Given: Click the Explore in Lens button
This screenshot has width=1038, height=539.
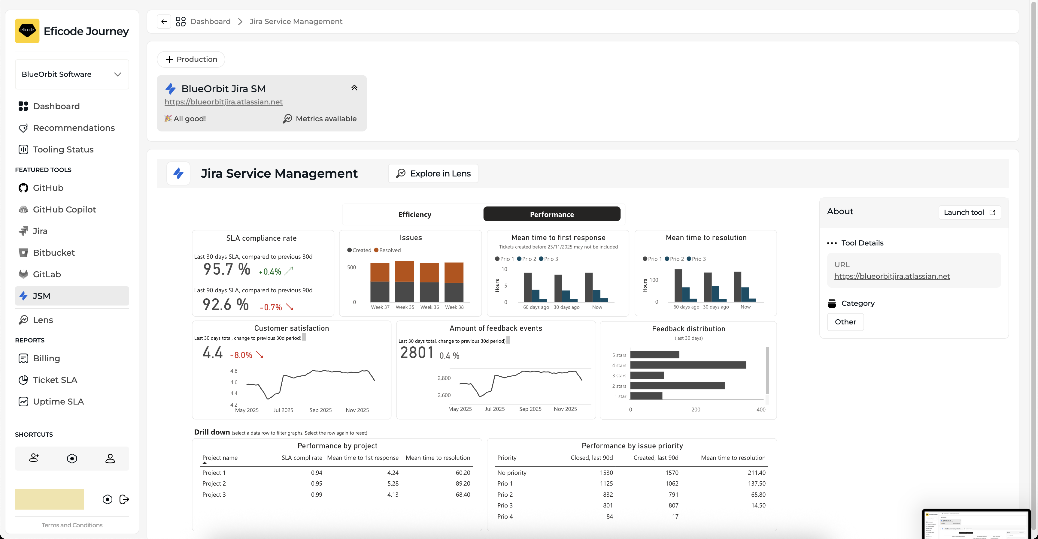Looking at the screenshot, I should [x=433, y=173].
